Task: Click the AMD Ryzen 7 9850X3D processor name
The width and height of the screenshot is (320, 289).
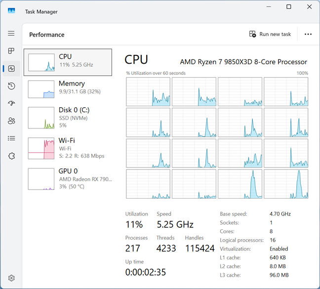Action: tap(243, 62)
